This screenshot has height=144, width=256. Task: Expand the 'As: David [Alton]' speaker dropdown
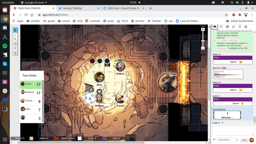227,140
